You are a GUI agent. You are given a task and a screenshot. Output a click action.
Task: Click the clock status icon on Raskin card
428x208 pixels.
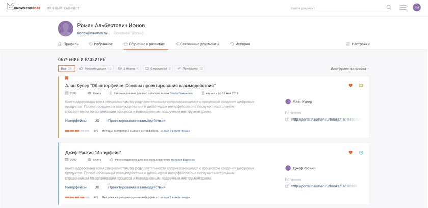click(x=361, y=153)
